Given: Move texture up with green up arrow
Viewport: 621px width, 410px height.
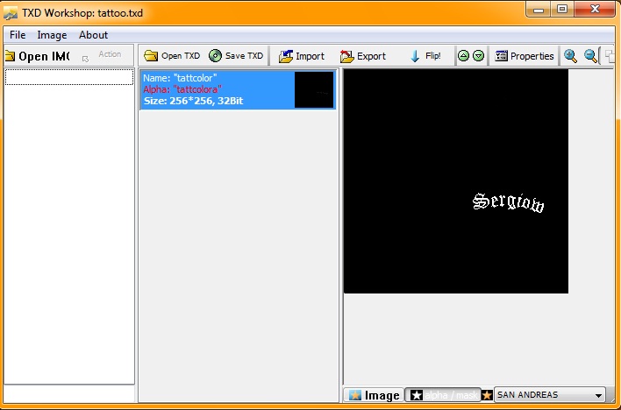Looking at the screenshot, I should click(x=463, y=56).
